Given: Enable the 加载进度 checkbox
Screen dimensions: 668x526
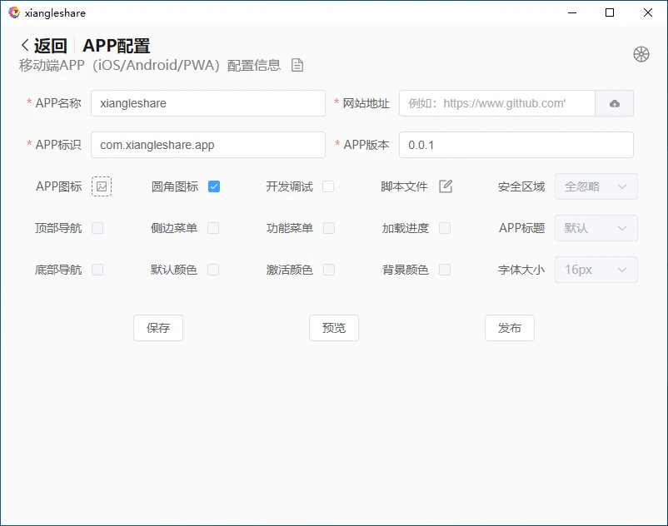Looking at the screenshot, I should click(445, 228).
